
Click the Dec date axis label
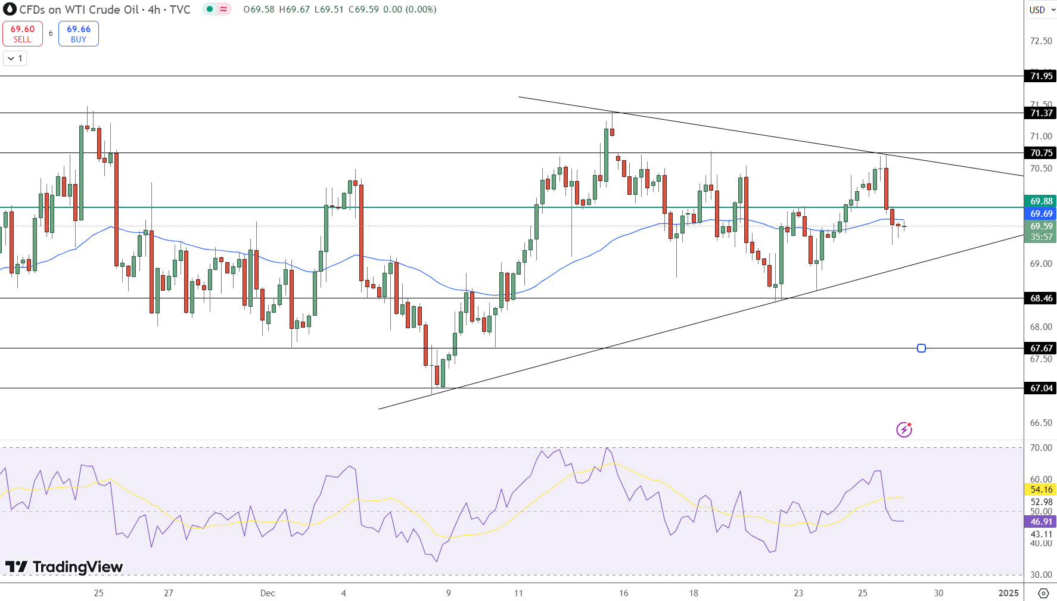(x=268, y=593)
